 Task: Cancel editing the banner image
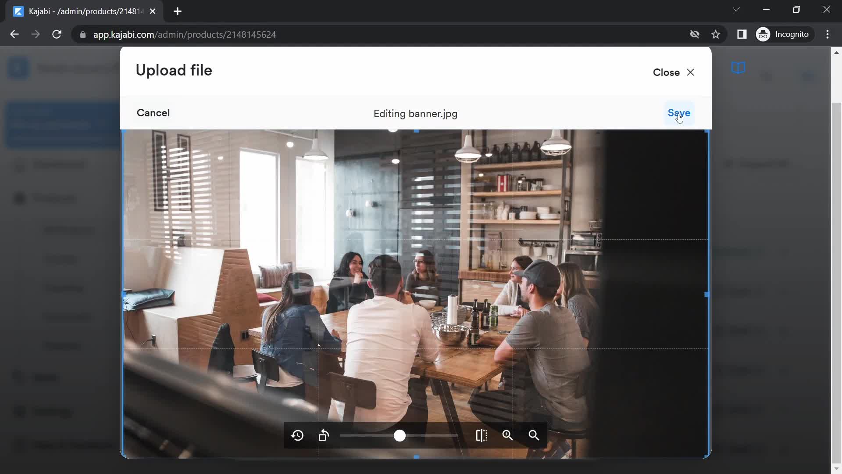(x=153, y=113)
